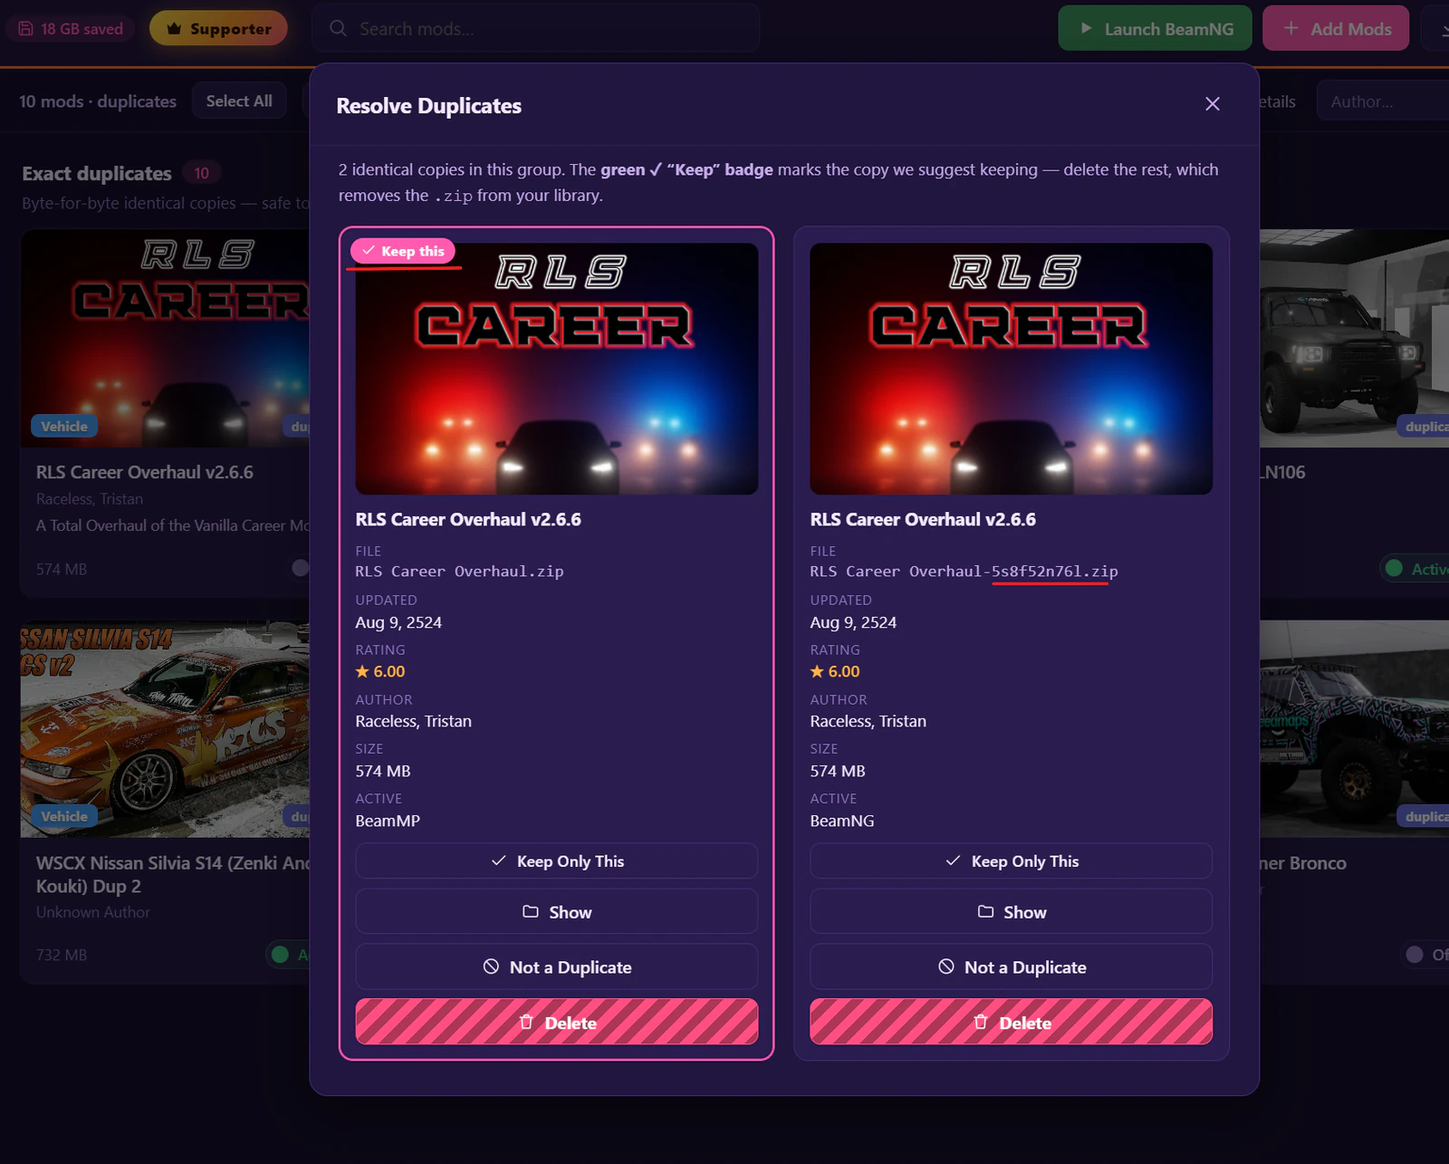Click Keep Only This for RLS Career Overhaul.zip
Image resolution: width=1449 pixels, height=1164 pixels.
[556, 861]
